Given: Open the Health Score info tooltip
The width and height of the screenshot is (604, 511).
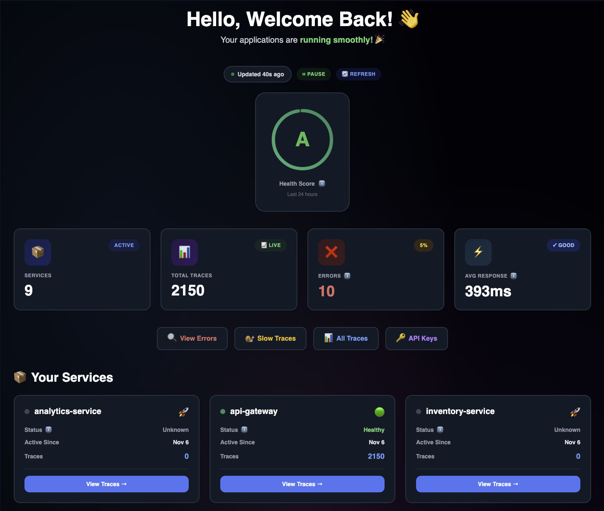Looking at the screenshot, I should click(x=322, y=183).
